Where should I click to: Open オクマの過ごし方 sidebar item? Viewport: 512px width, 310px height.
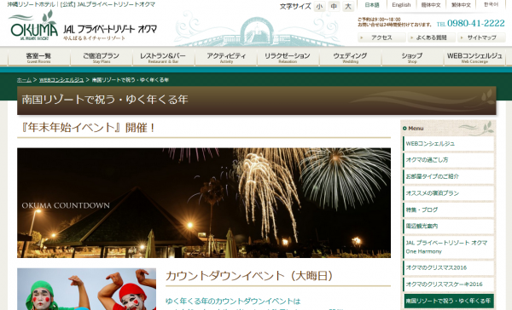[x=448, y=160]
